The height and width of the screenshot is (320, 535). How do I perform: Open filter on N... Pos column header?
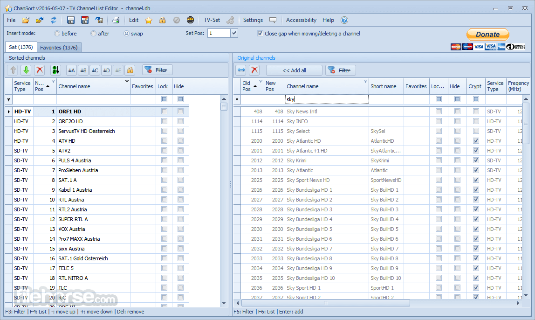53,81
